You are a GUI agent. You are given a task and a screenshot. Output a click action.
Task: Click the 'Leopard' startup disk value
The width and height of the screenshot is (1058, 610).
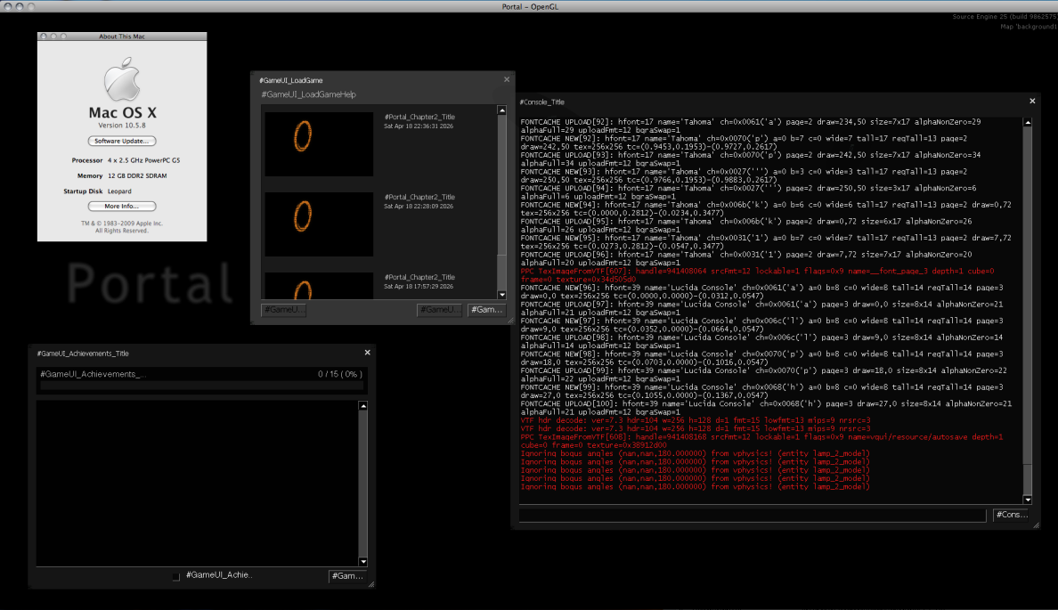(x=119, y=191)
